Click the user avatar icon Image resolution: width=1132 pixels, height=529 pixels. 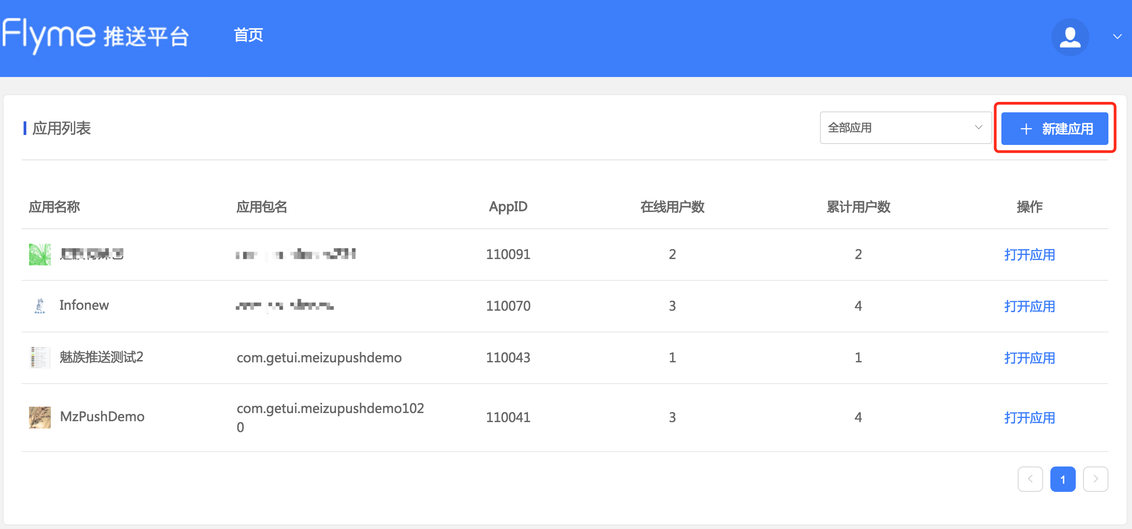(x=1070, y=37)
